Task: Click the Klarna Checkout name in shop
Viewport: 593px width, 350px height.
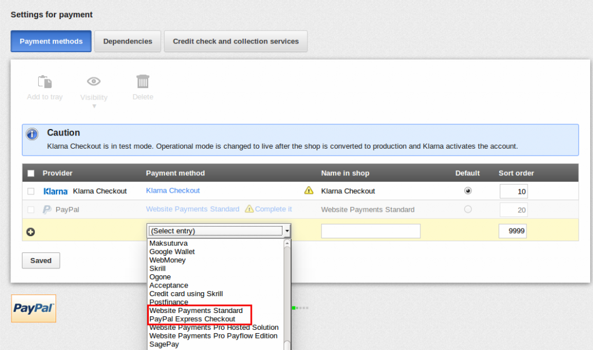Action: click(348, 191)
